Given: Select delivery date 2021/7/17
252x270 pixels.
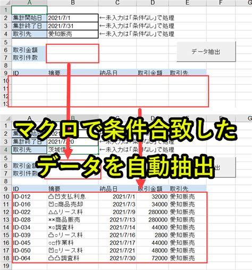Looking at the screenshot, I should 117,243.
